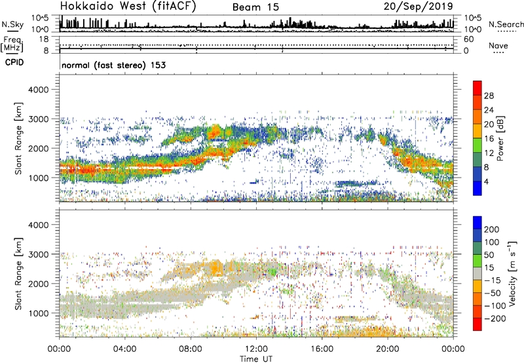The image size is (524, 363).
Task: Click '4000' tick on power panel axis
Action: coord(38,90)
